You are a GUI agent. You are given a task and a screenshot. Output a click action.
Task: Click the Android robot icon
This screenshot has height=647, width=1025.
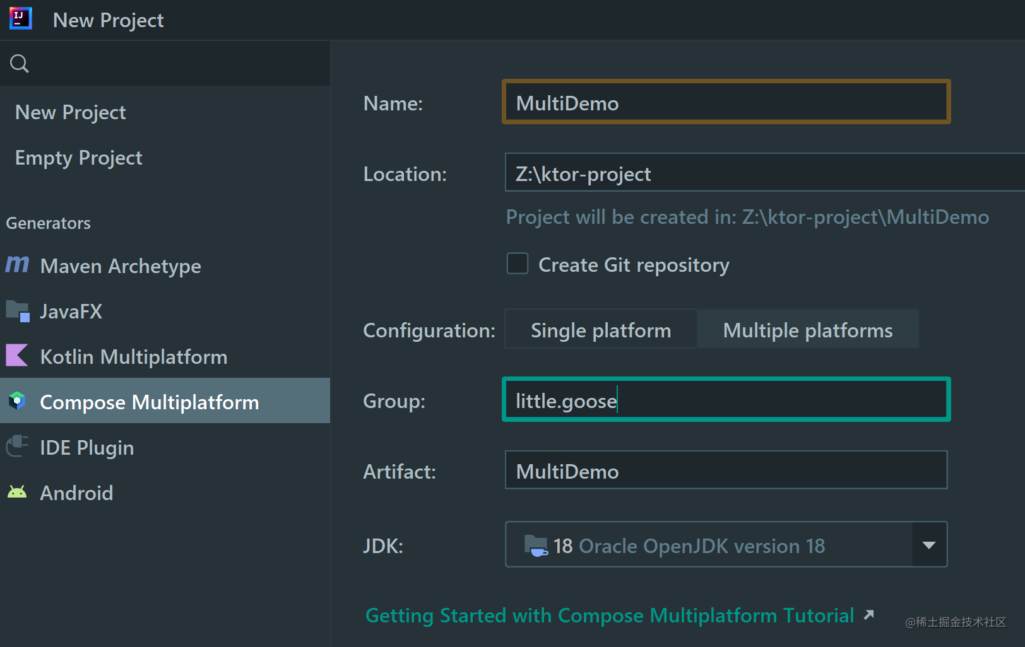[x=17, y=492]
